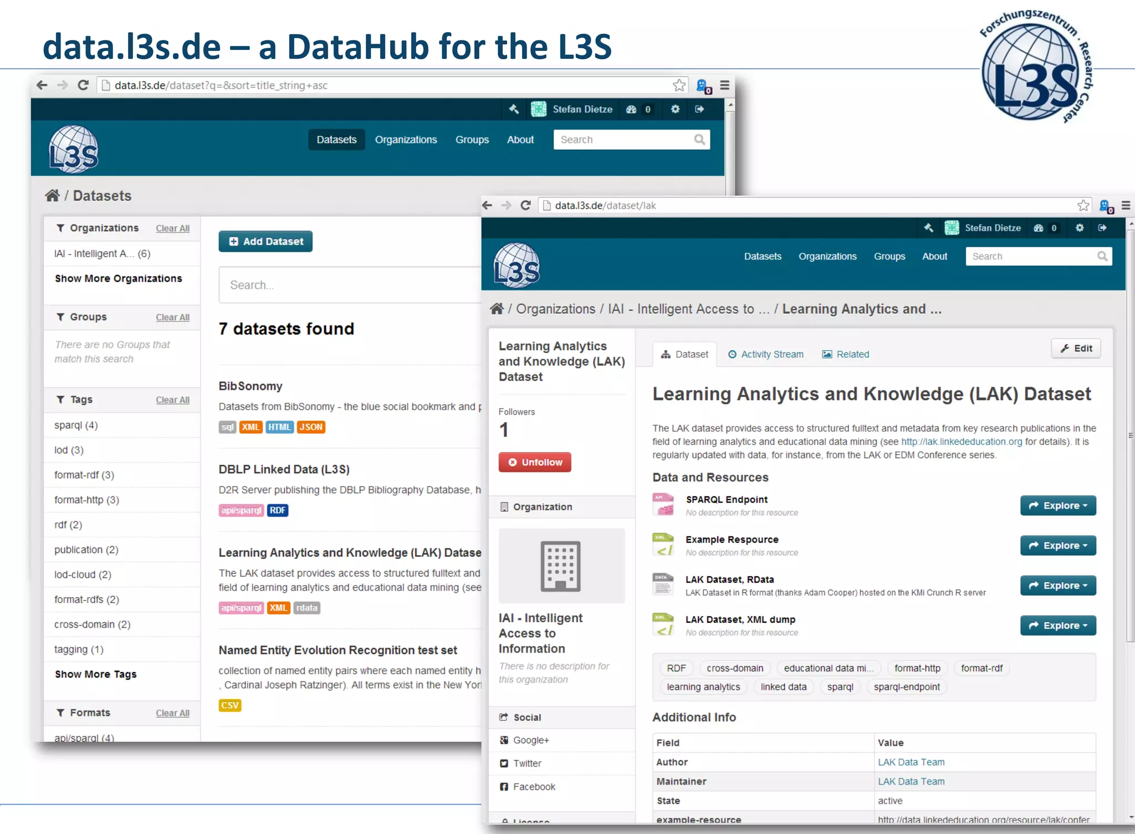Share on Google+
This screenshot has width=1135, height=834.
tap(530, 740)
